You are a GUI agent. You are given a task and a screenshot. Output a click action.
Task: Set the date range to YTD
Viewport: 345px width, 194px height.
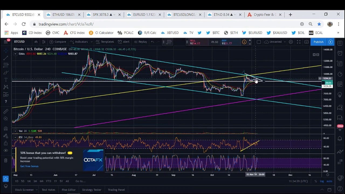(49, 181)
